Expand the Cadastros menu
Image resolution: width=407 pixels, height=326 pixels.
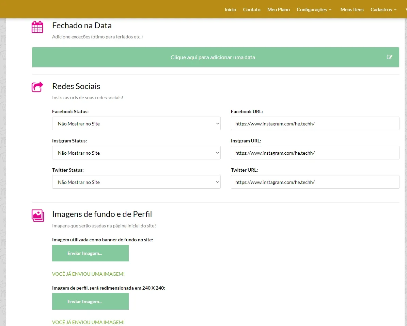[x=383, y=10]
